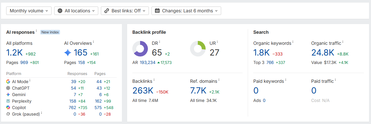Open the 7.7K referring domains link
Viewport: 371px width, 124px height.
point(198,91)
